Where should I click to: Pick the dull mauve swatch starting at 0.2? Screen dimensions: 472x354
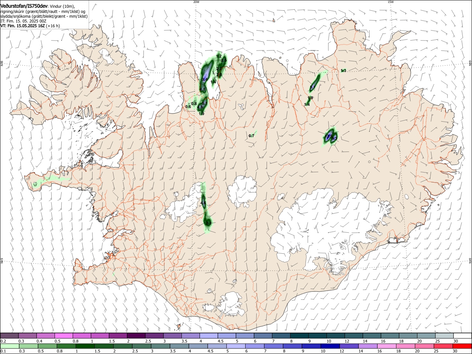click(x=10, y=336)
